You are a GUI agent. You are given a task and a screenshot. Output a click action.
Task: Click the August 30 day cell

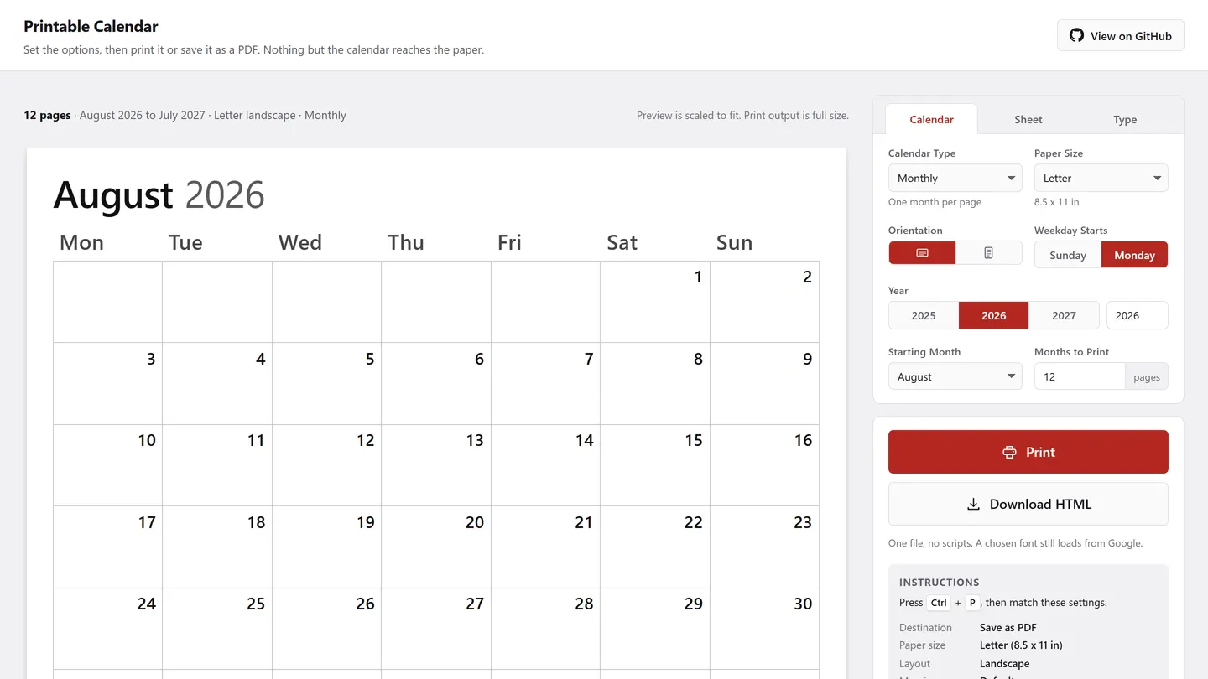[x=764, y=629]
